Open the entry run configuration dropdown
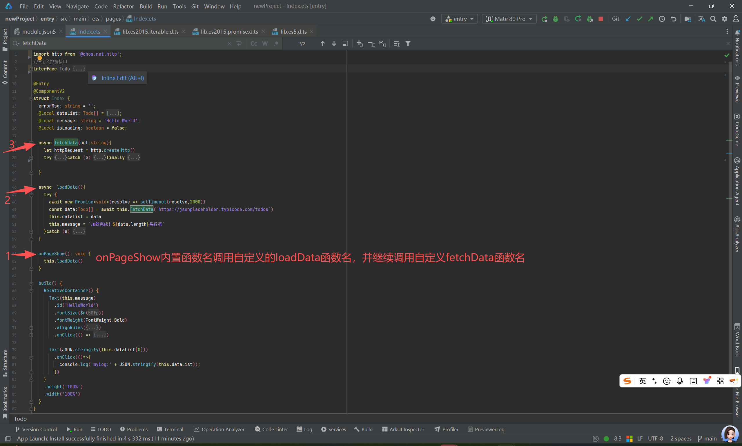Image resolution: width=742 pixels, height=446 pixels. pos(460,19)
